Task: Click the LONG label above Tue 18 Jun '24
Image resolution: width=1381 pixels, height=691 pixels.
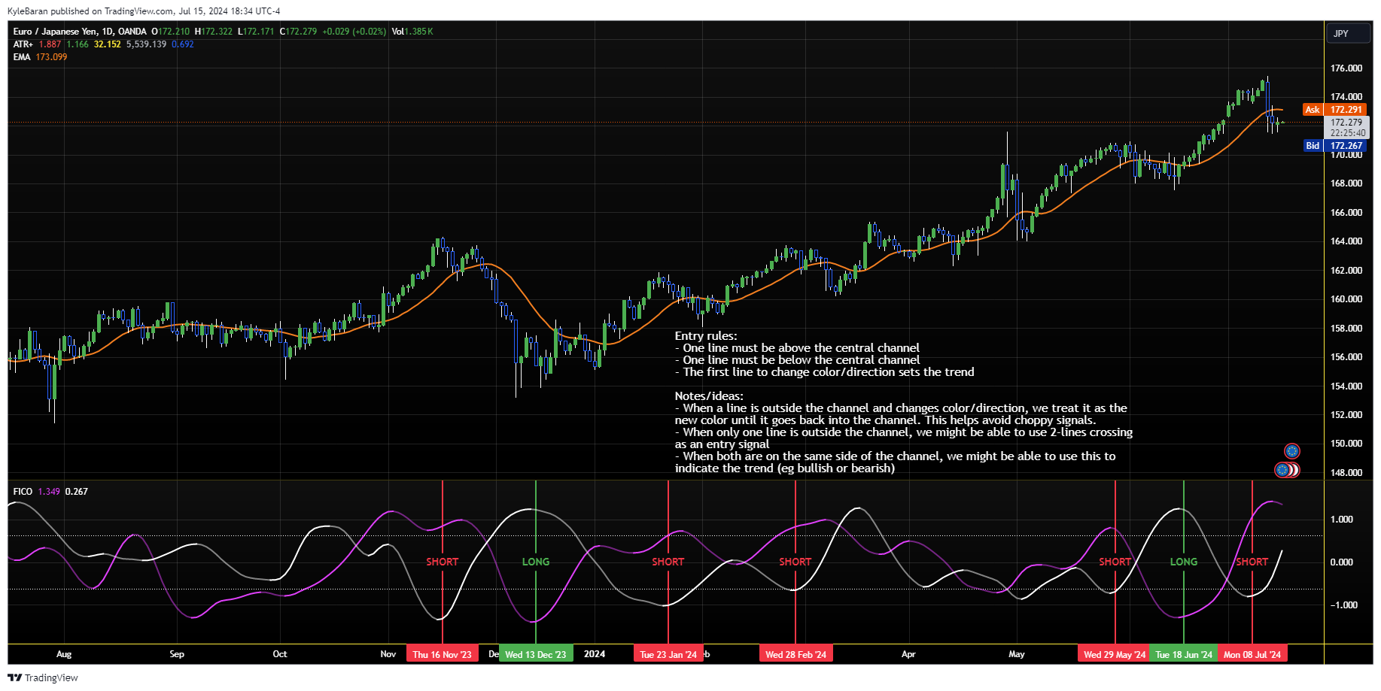Action: click(1184, 562)
